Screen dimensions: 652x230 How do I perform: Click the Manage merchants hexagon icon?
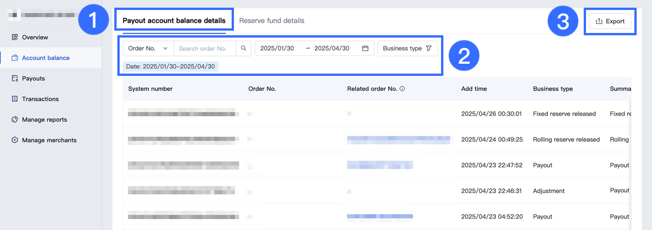(x=15, y=140)
